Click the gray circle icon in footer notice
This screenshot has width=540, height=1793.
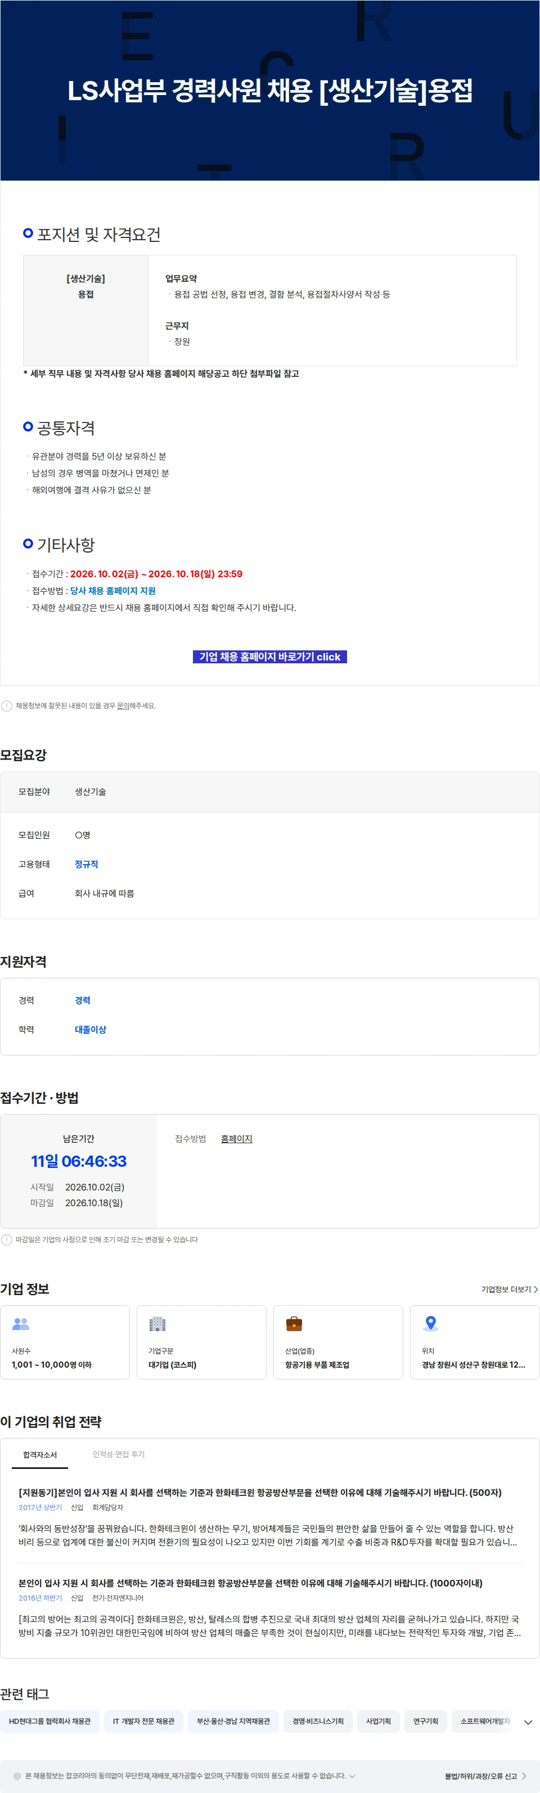point(17,1776)
